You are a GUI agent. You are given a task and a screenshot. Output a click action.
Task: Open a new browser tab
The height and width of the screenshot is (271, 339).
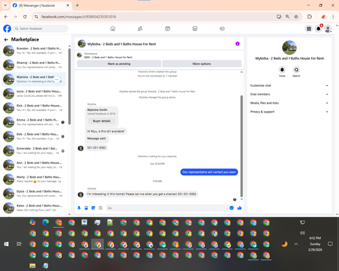[77, 5]
